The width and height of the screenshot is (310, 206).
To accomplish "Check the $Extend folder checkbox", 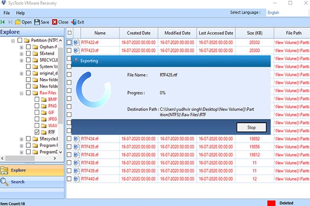I will (28, 53).
